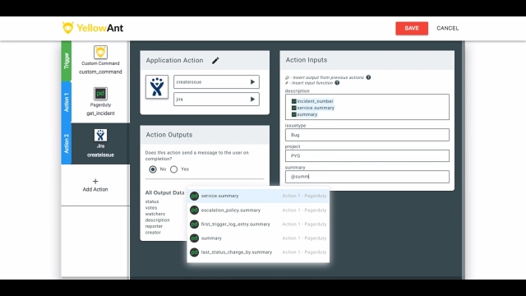Click pd icon beside plain summary suggestion
This screenshot has width=526, height=296.
tap(194, 238)
